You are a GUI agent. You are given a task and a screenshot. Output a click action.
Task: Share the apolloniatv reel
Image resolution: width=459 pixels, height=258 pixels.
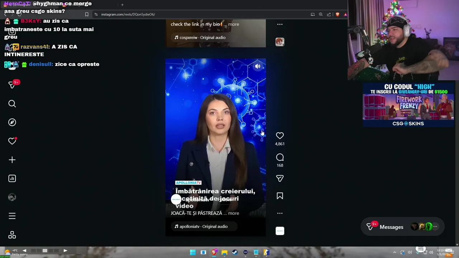pyautogui.click(x=280, y=178)
